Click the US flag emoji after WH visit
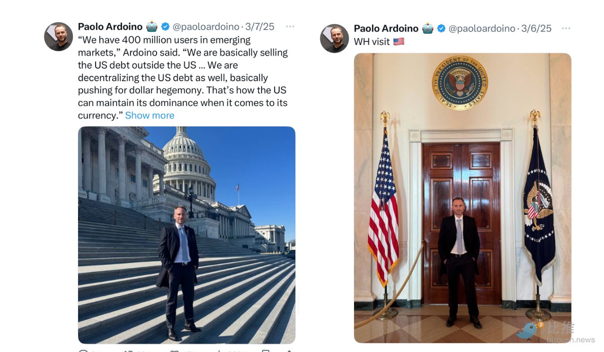Viewport: 604px width, 352px height. [398, 42]
